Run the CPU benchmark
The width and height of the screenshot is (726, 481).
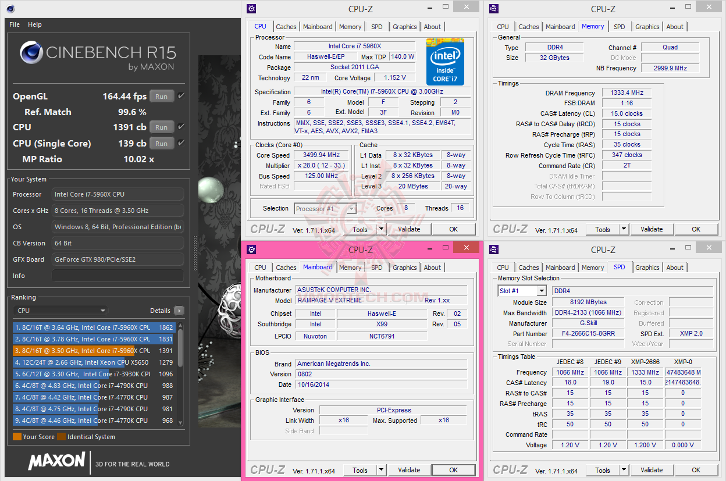click(162, 127)
